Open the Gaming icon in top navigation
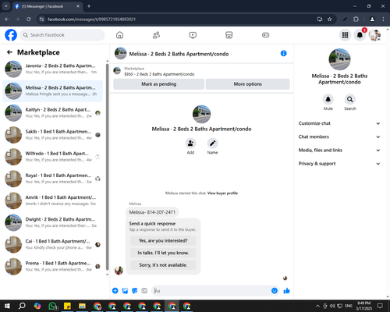 (265, 35)
